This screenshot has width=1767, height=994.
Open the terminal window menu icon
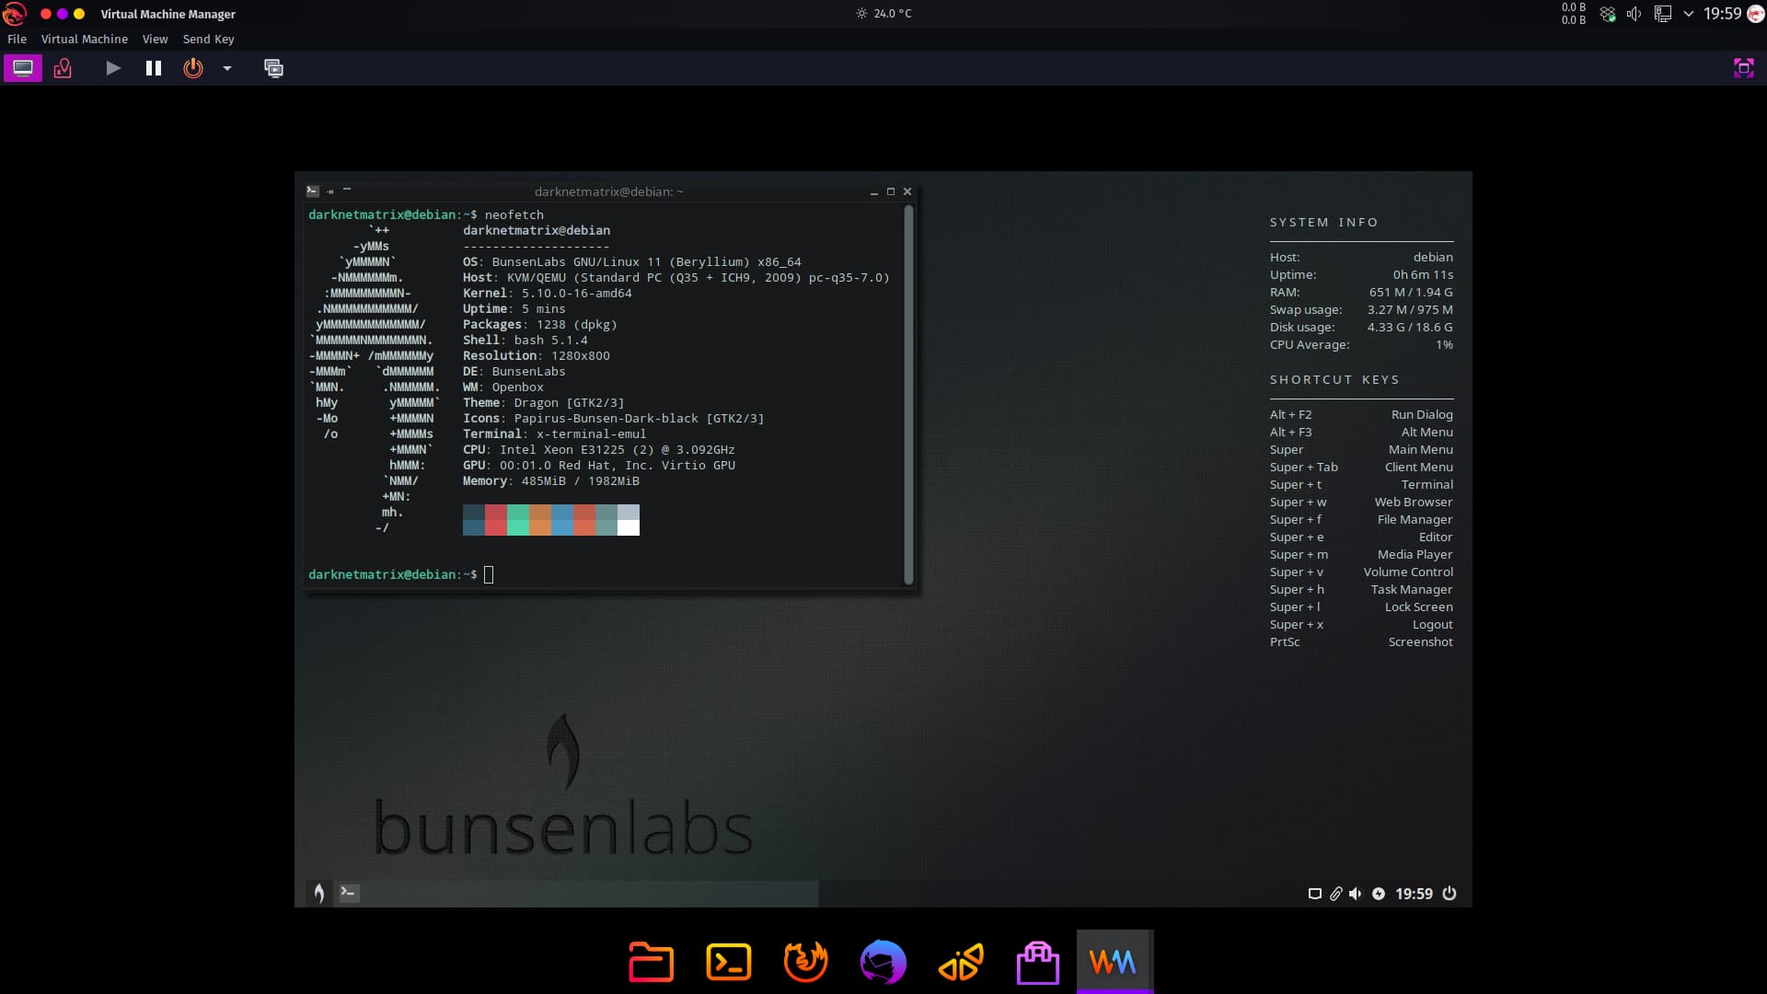pyautogui.click(x=313, y=191)
